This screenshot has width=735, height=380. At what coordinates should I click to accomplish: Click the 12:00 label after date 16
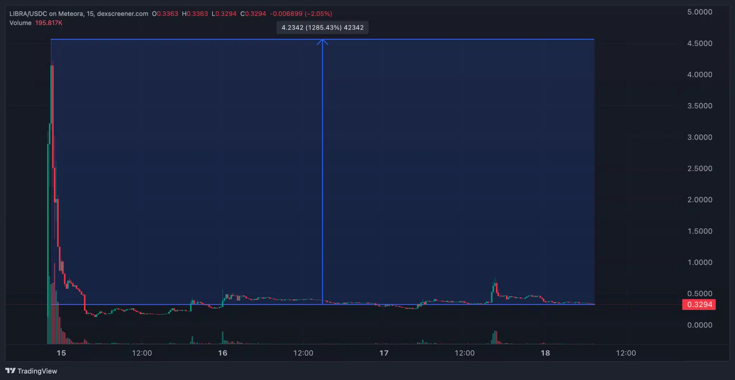pos(303,353)
